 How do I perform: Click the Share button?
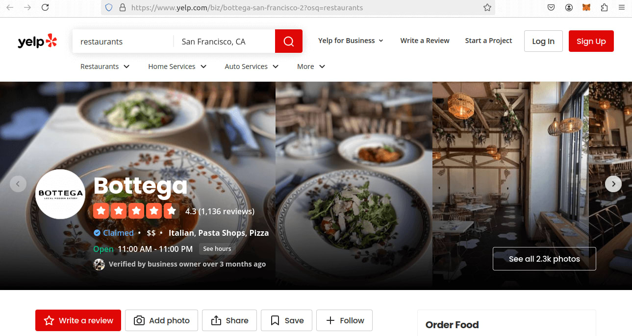coord(229,320)
